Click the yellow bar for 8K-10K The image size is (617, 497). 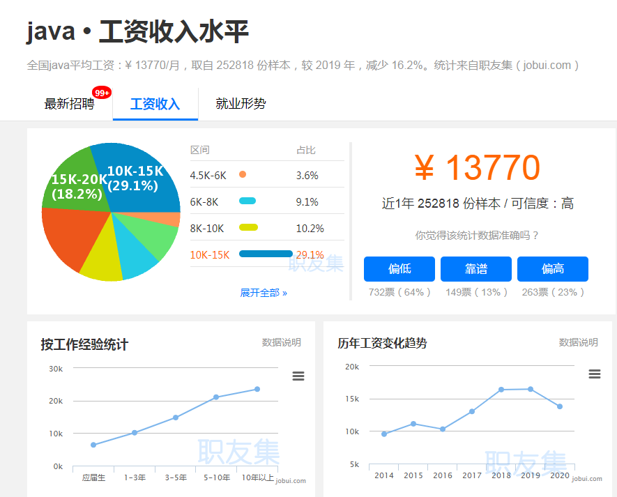click(249, 227)
